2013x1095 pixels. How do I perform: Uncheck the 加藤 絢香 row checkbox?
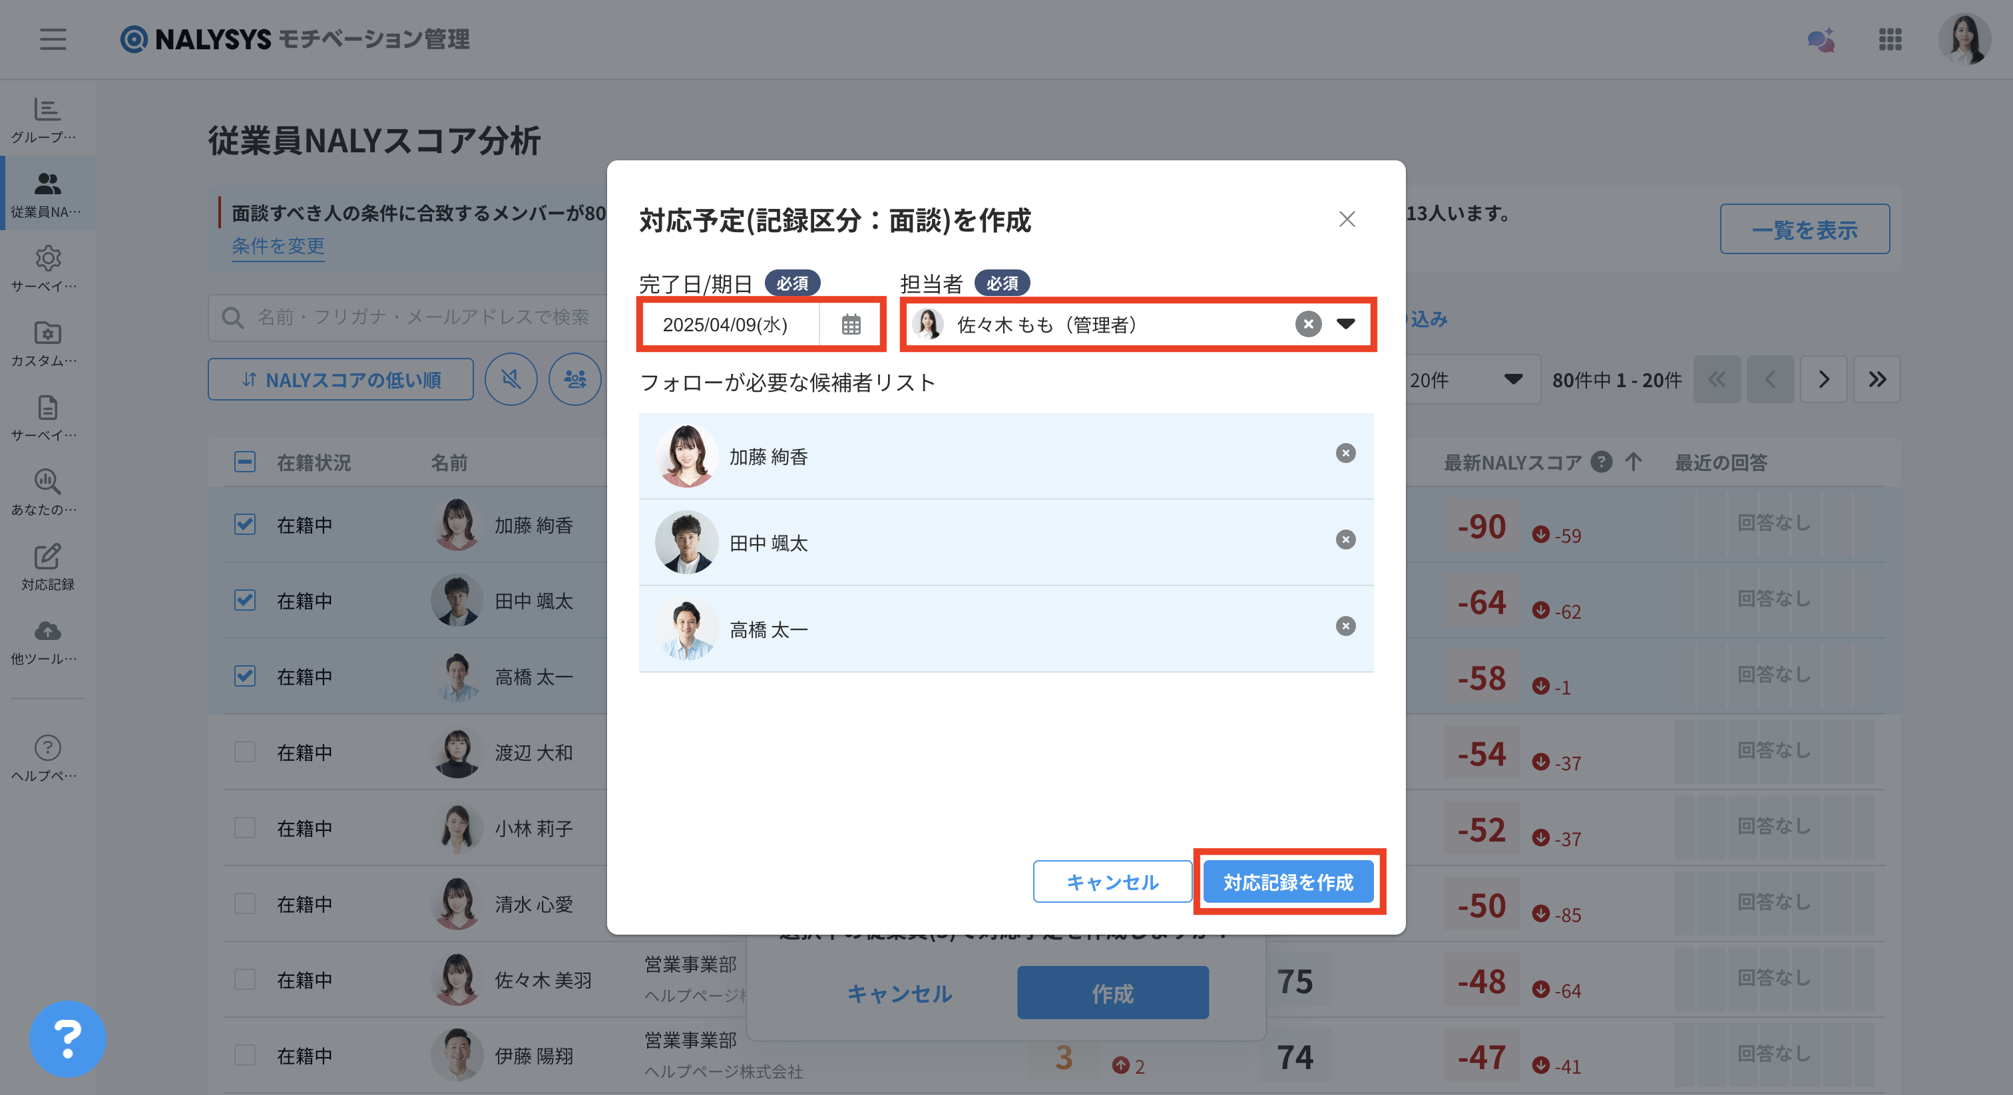coord(244,524)
